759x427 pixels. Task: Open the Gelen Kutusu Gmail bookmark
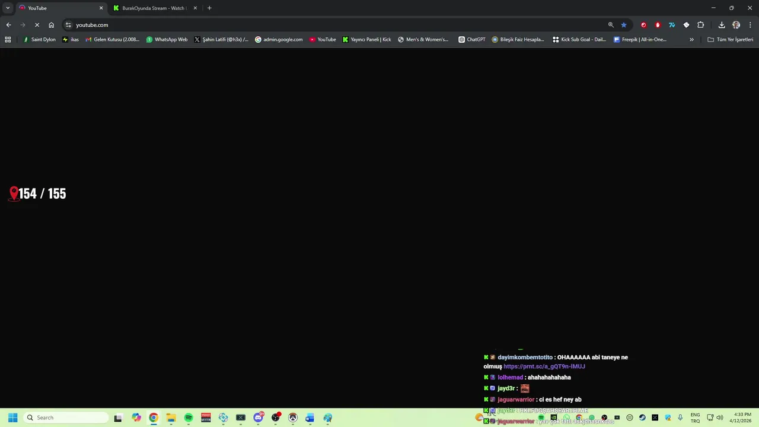point(113,40)
